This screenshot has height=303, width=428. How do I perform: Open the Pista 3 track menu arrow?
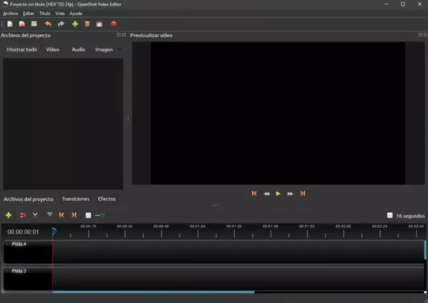point(8,271)
